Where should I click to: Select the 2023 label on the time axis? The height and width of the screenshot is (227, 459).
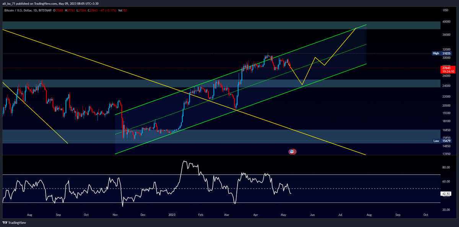(x=173, y=215)
